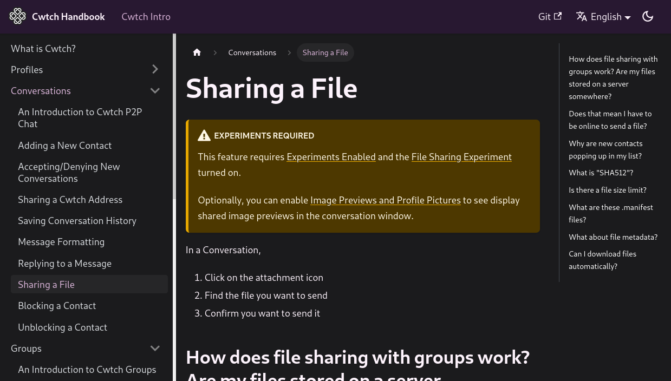Image resolution: width=671 pixels, height=381 pixels.
Task: Jump to Does that mean I have to be online
Action: (x=610, y=120)
